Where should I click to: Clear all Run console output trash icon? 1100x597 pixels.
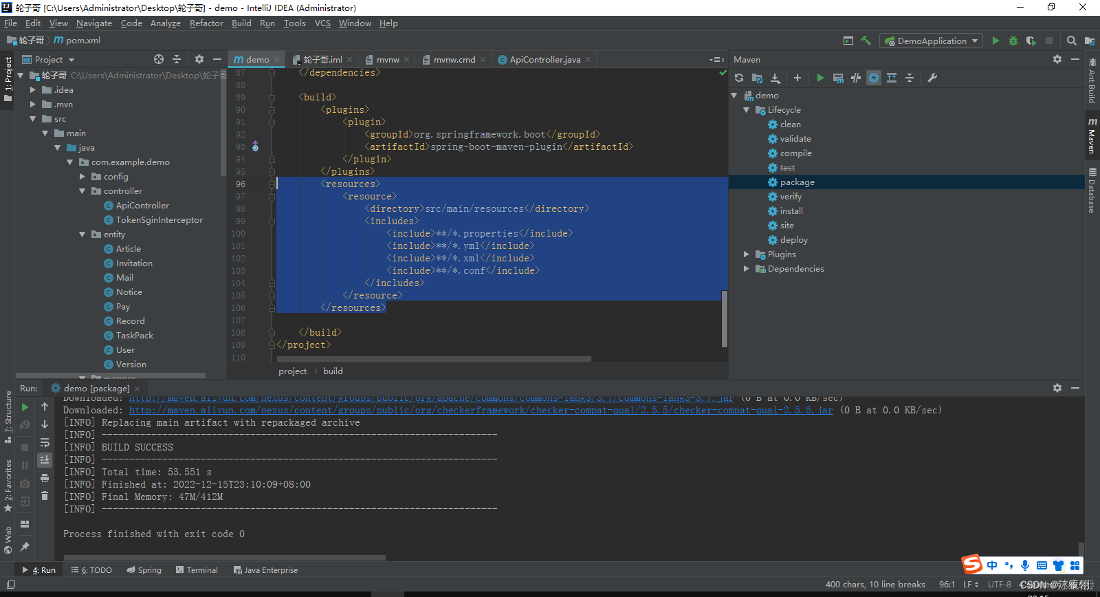click(x=45, y=495)
